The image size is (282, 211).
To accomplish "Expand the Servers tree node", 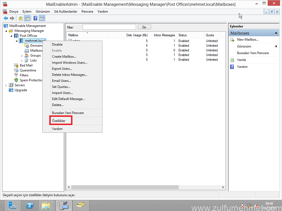I will tap(6, 85).
